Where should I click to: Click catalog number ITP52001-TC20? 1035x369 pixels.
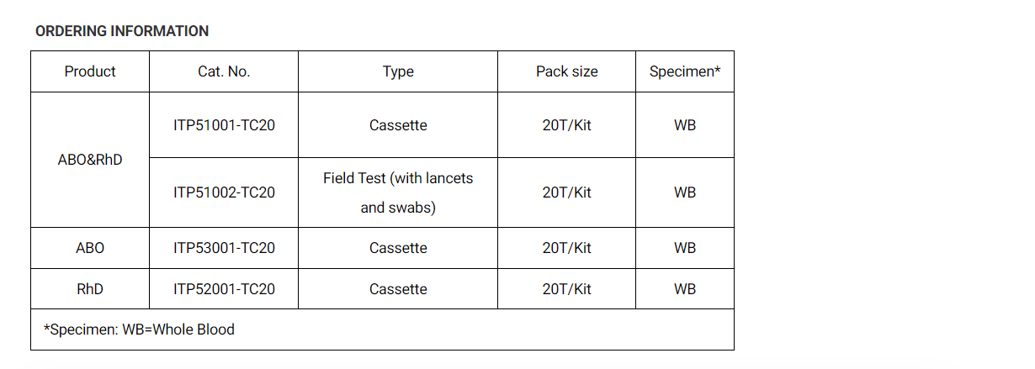[224, 289]
